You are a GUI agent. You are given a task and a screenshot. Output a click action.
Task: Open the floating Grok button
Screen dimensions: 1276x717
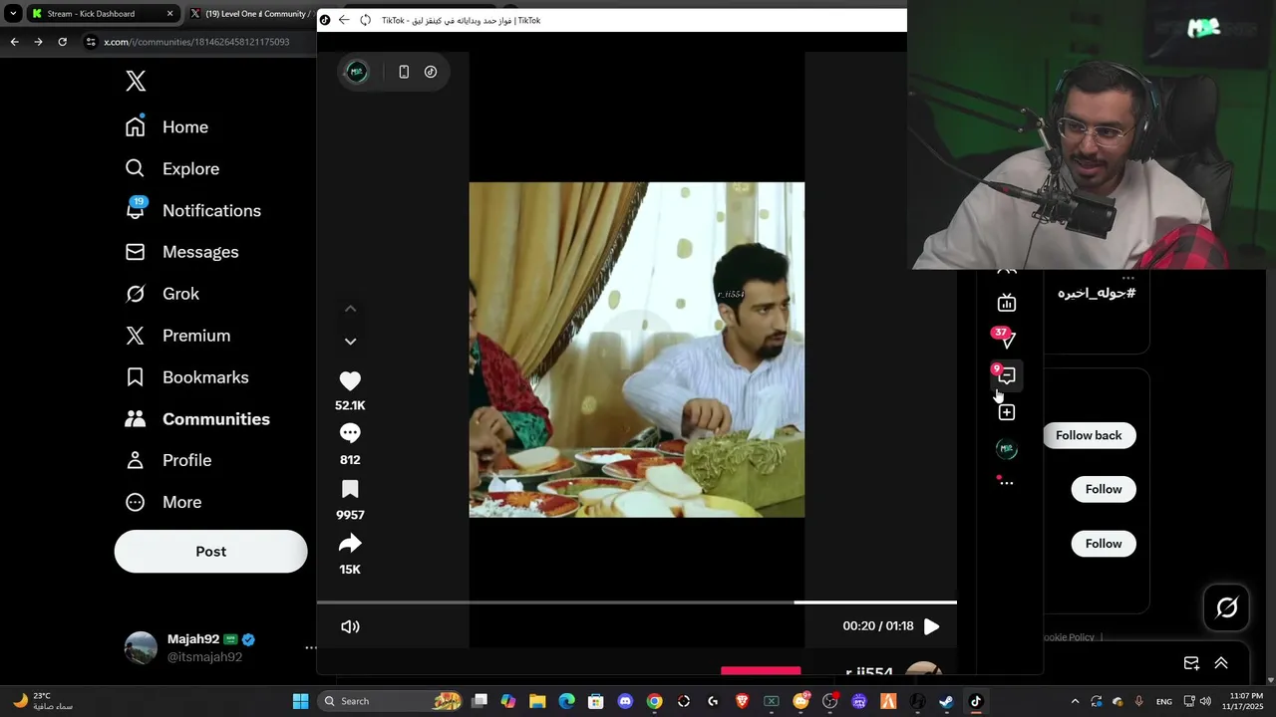click(x=1226, y=607)
